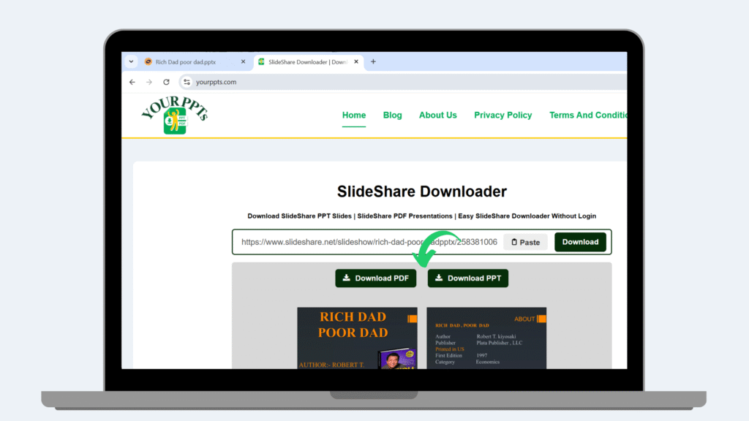Open the browser tab search dropdown arrow
This screenshot has height=421, width=749.
pyautogui.click(x=131, y=61)
